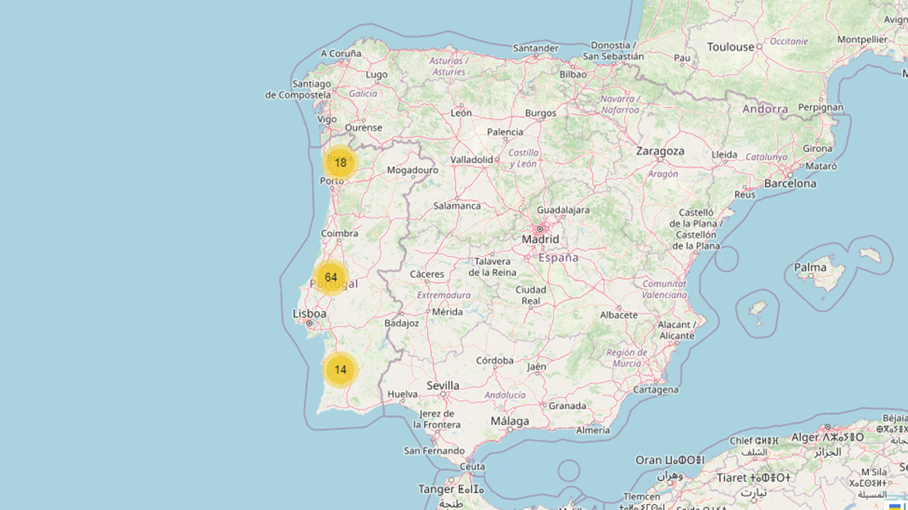
Task: Click the Granada city label
Action: [567, 406]
